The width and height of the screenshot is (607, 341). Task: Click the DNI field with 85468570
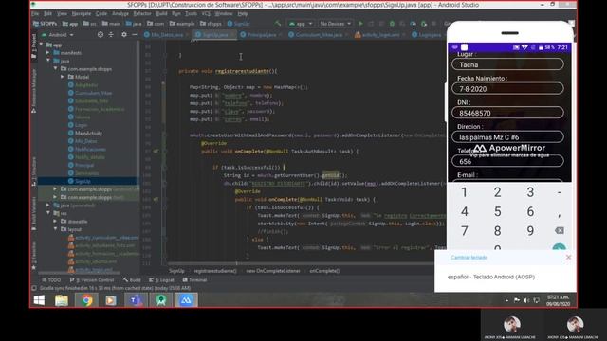[x=507, y=113]
